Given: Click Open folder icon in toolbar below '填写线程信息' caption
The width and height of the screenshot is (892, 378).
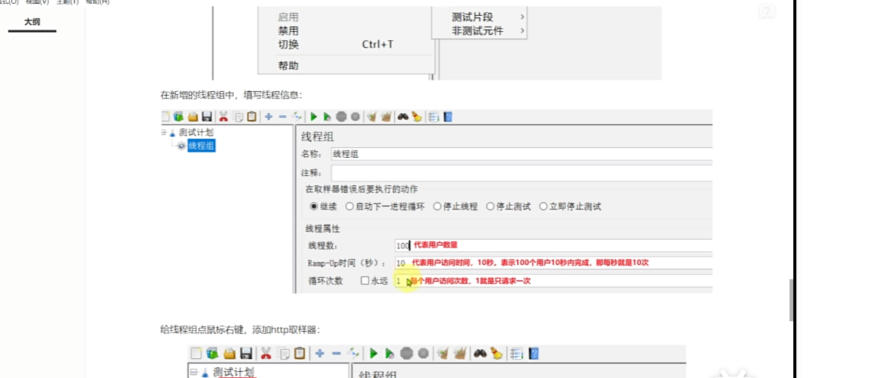Looking at the screenshot, I should tap(193, 117).
